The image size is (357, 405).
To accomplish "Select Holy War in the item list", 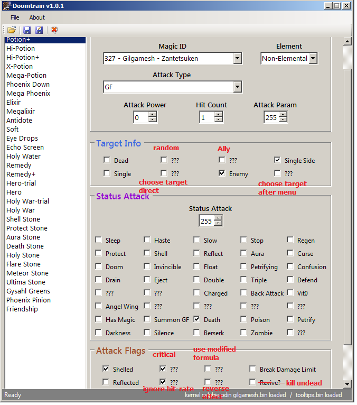I will click(x=45, y=210).
